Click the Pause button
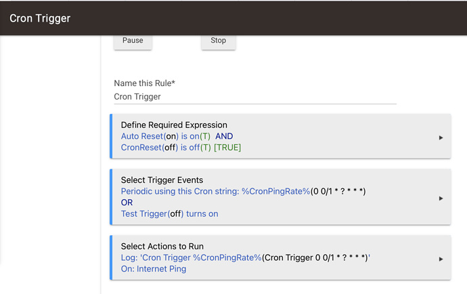467x294 pixels. (x=133, y=41)
